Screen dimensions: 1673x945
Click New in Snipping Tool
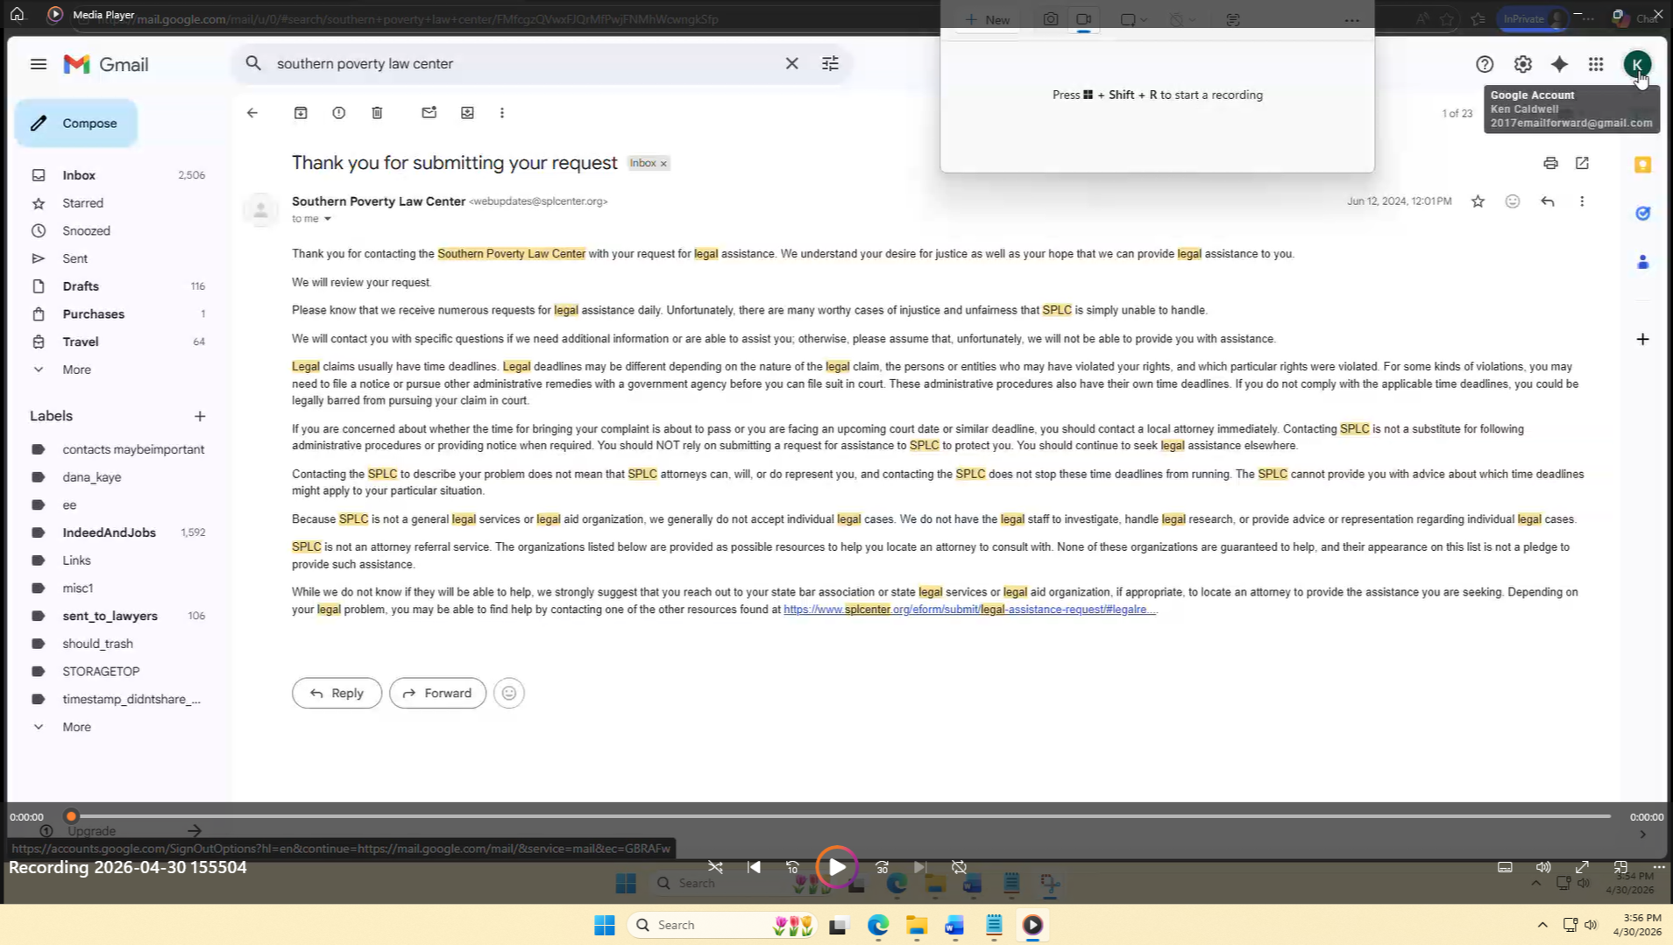988,19
